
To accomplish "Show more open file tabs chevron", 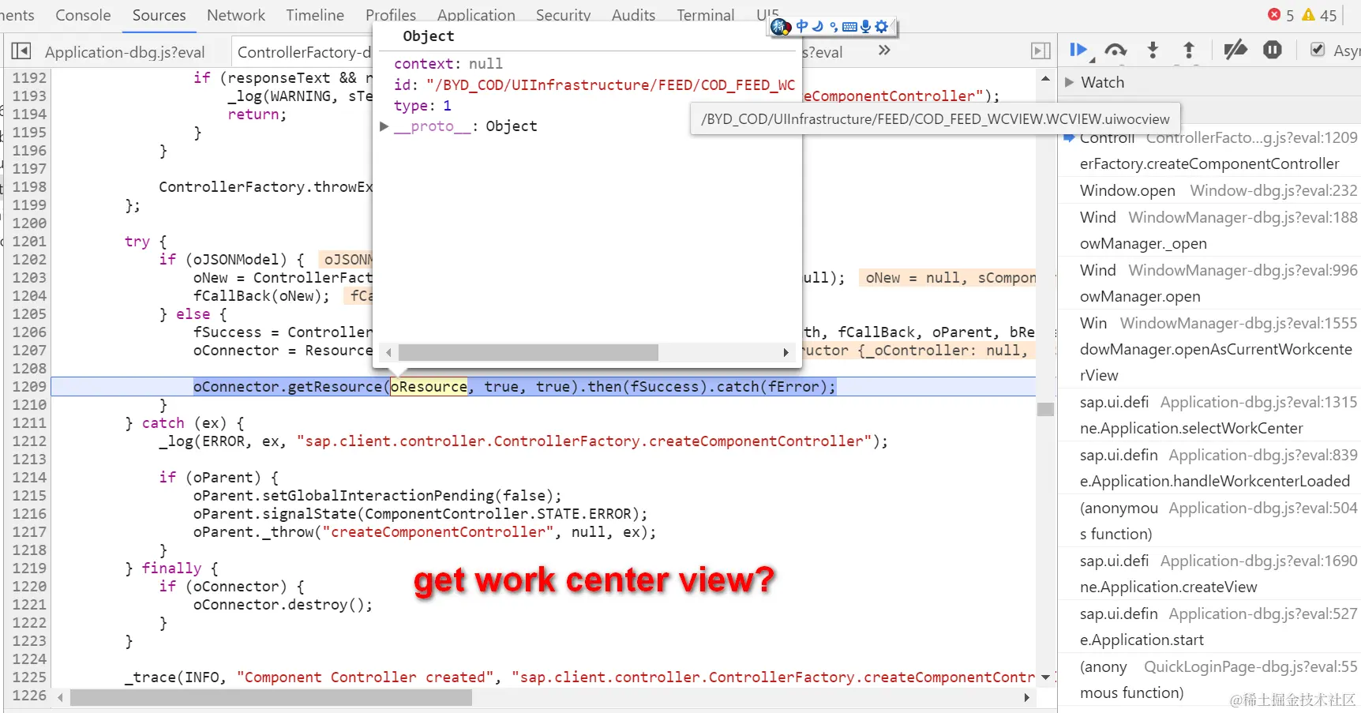I will pyautogui.click(x=884, y=51).
